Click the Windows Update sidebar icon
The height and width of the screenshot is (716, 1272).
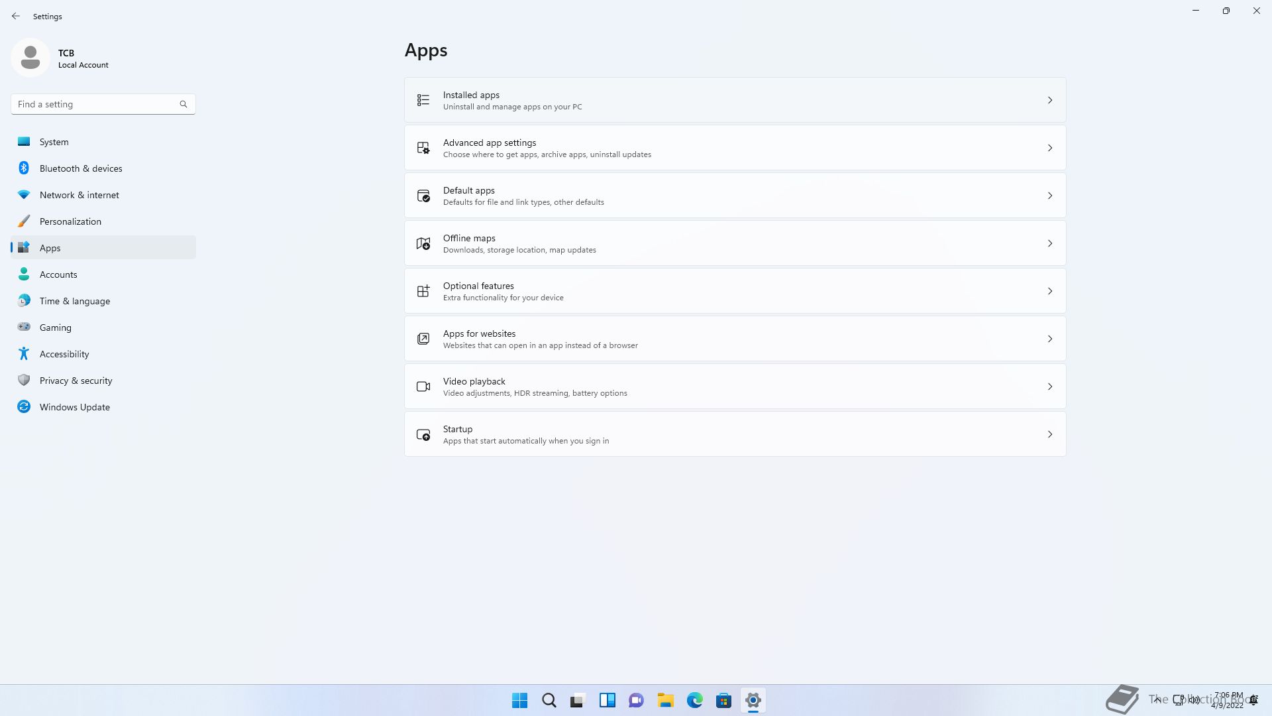click(24, 407)
